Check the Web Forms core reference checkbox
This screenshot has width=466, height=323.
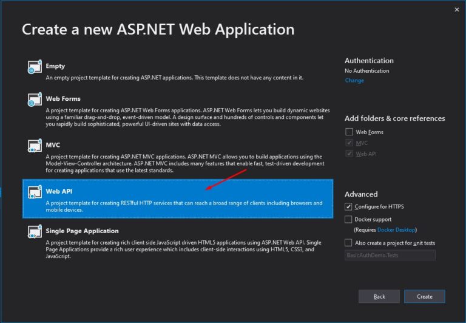(349, 132)
